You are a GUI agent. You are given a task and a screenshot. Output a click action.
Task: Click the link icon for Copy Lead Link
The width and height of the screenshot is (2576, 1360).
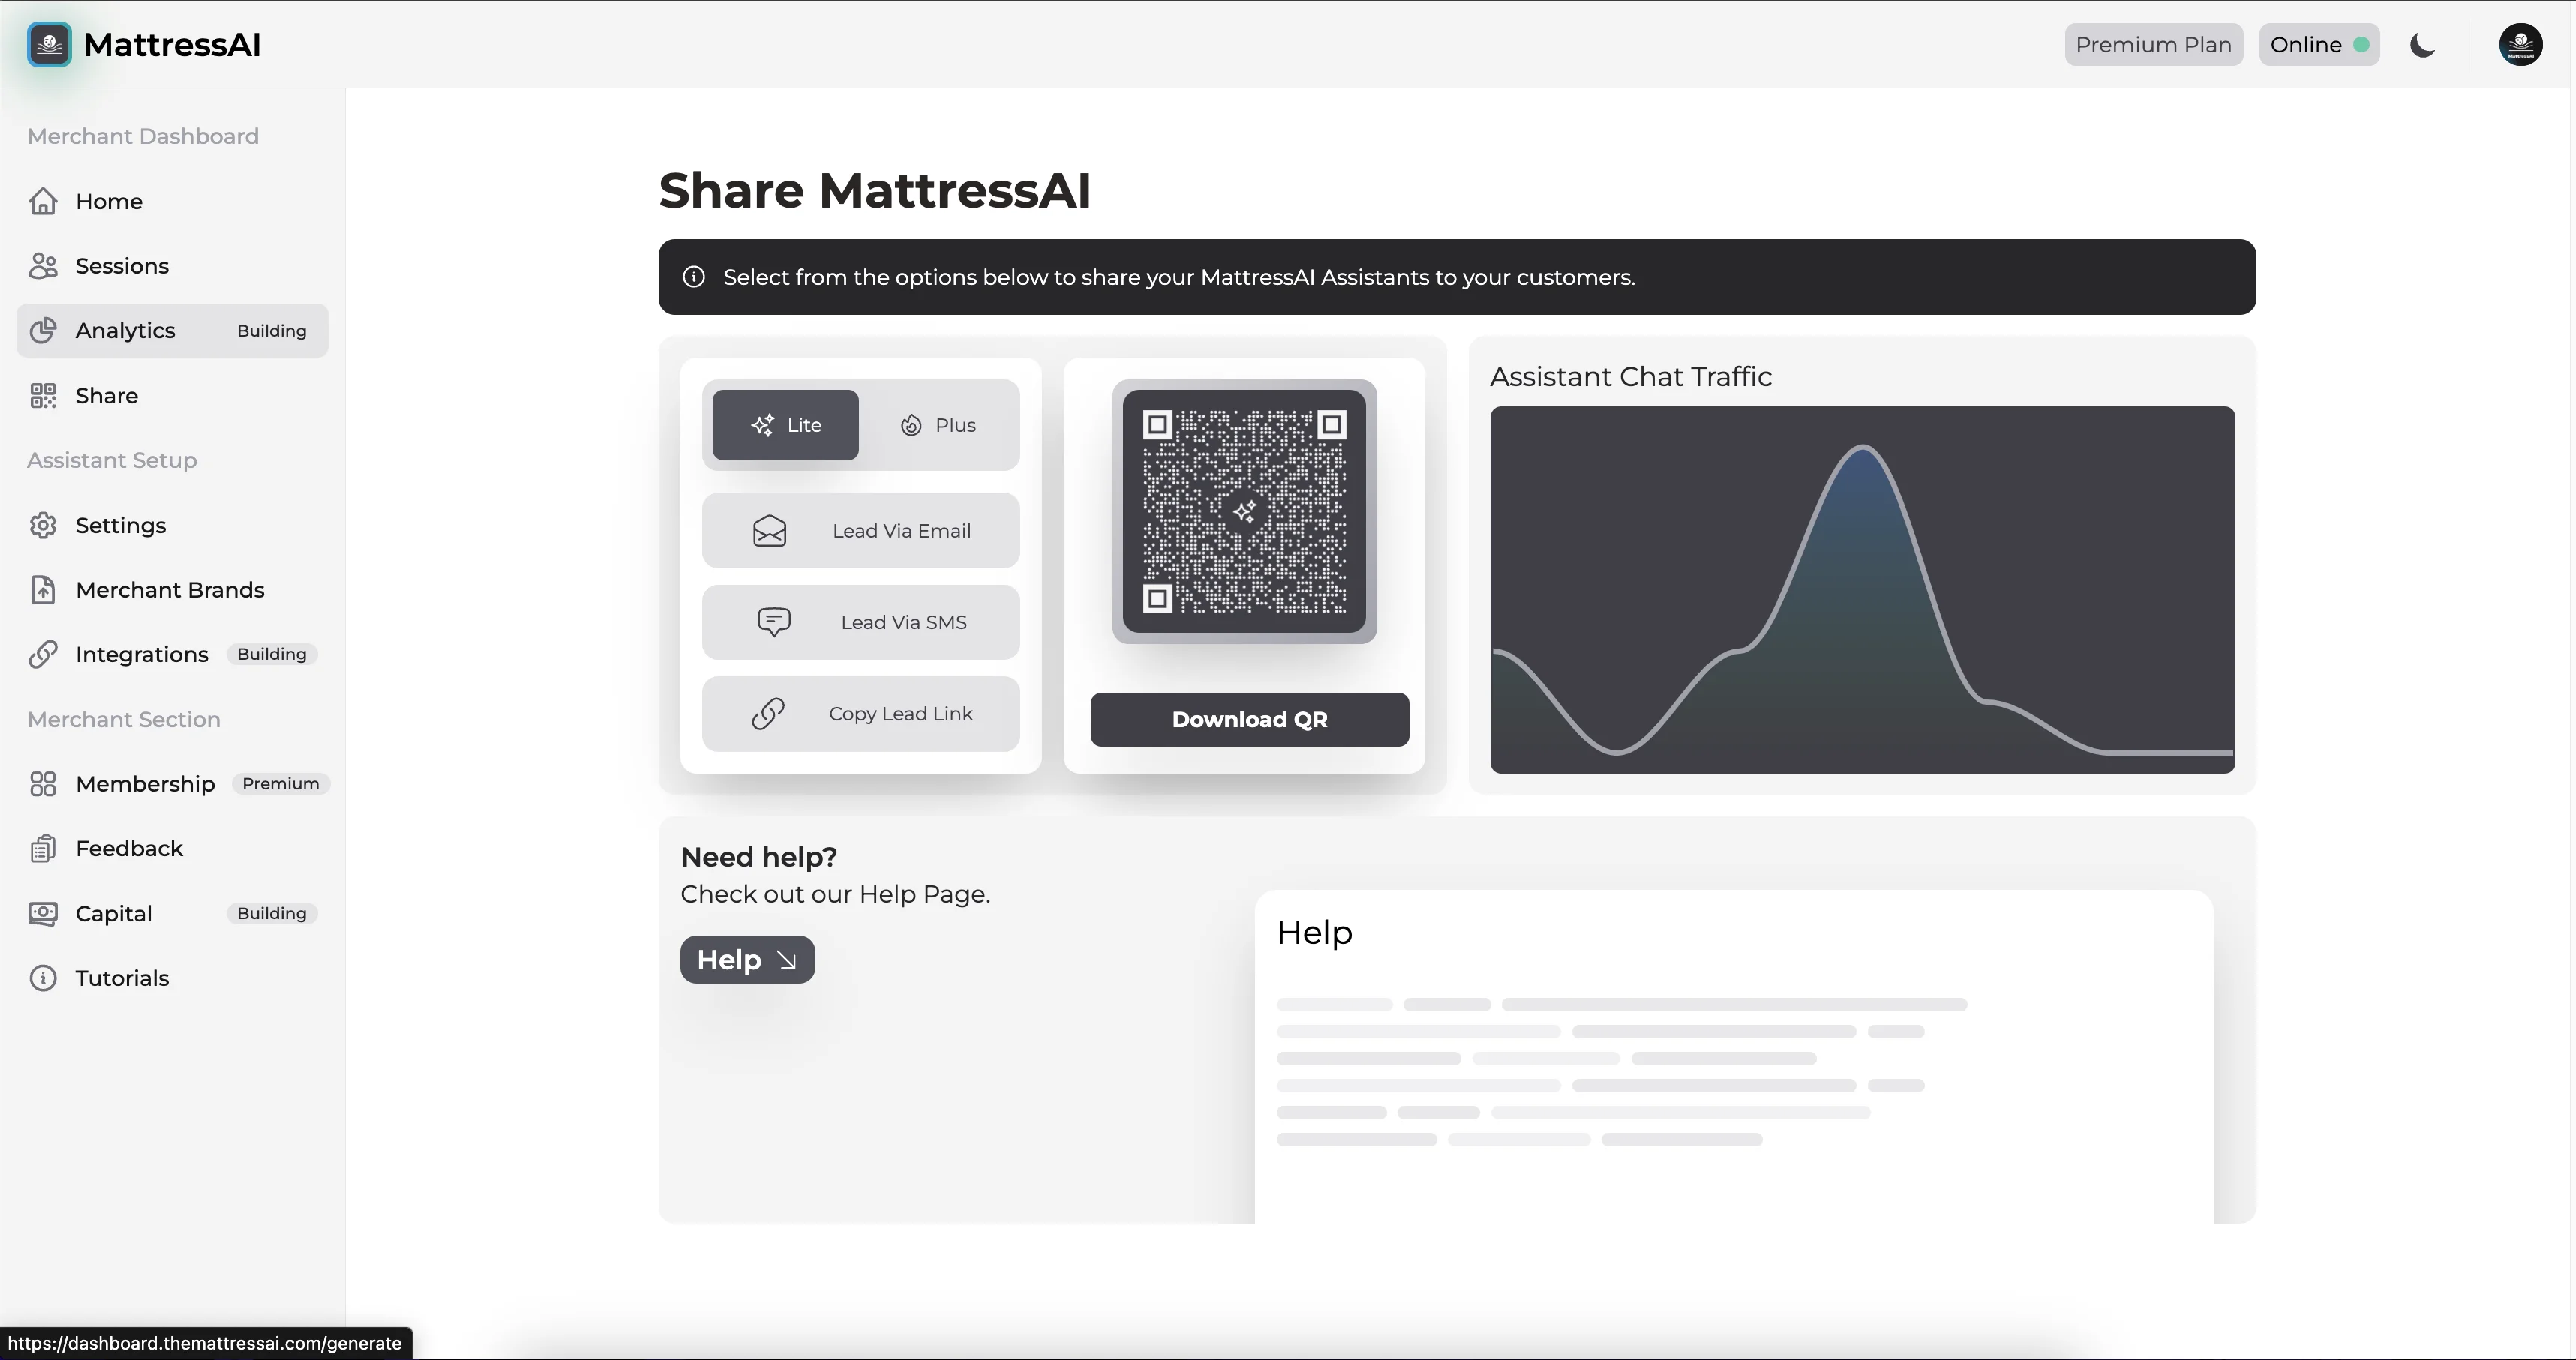pos(768,714)
